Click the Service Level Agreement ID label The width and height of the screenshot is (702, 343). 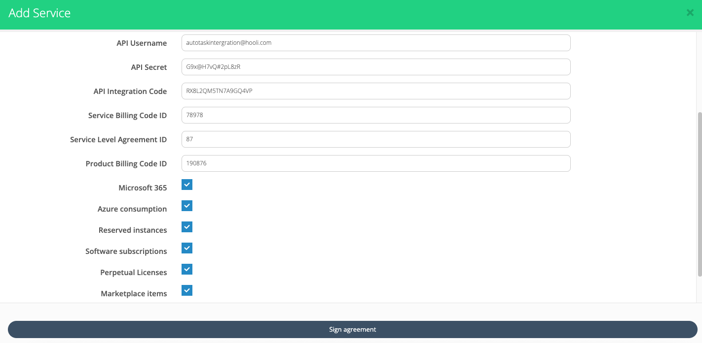click(118, 140)
